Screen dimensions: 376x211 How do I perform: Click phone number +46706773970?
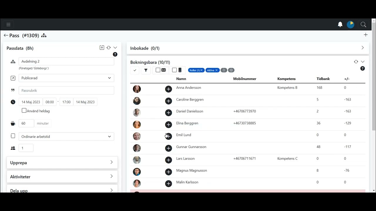pos(244,111)
